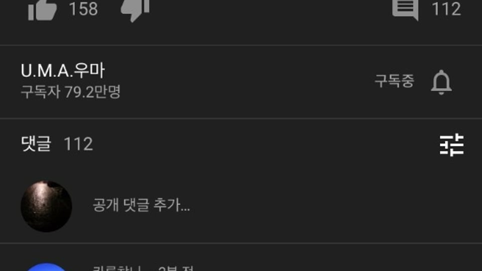Tap empty area between channel name and 구독중

tap(240, 81)
